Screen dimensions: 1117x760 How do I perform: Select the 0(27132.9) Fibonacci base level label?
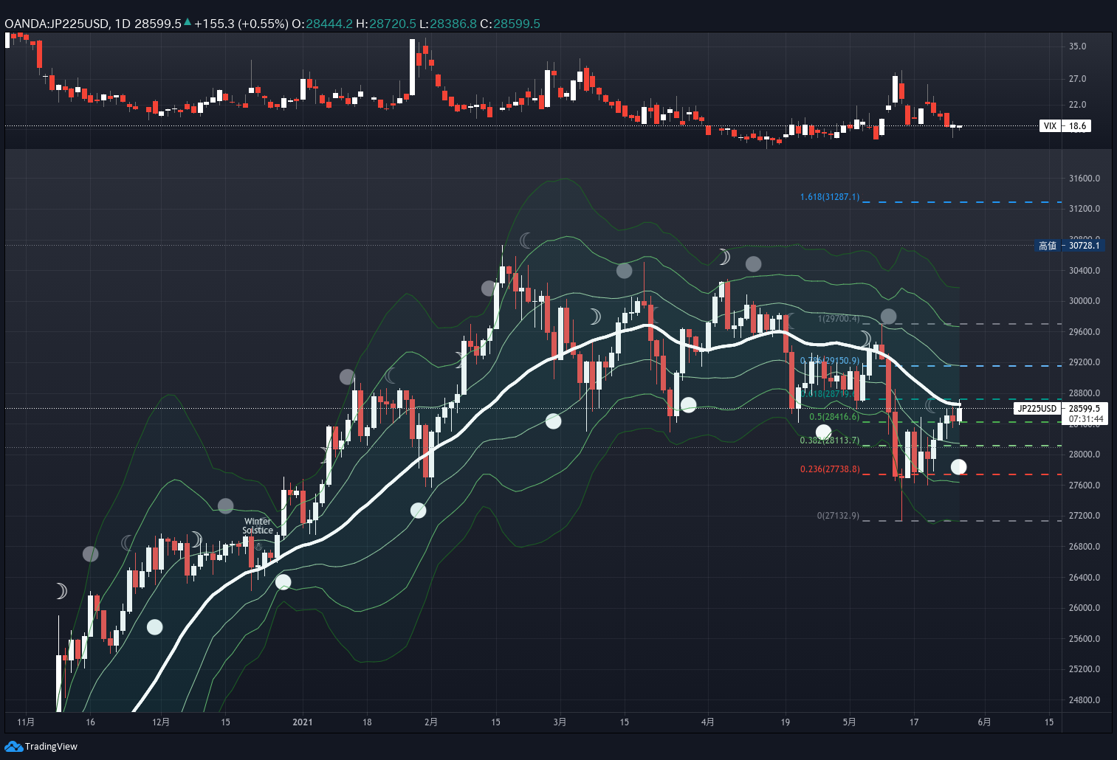(838, 516)
